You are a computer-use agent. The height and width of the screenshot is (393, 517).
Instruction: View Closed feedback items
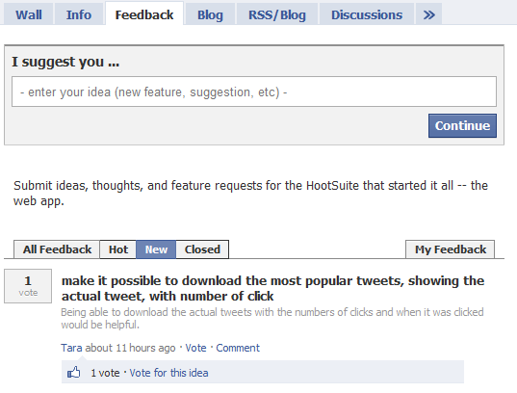coord(202,249)
